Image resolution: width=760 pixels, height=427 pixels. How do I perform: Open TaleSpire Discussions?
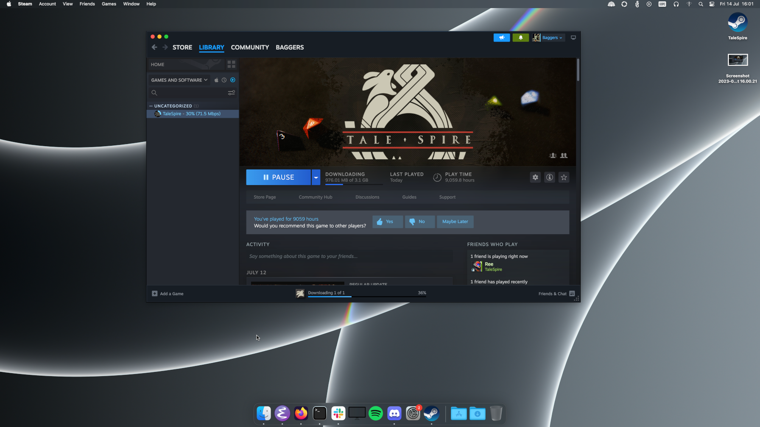coord(367,197)
